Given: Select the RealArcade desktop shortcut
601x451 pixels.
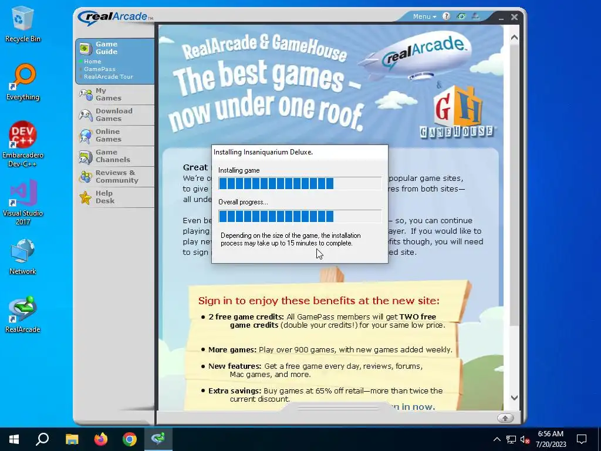Looking at the screenshot, I should click(x=23, y=315).
